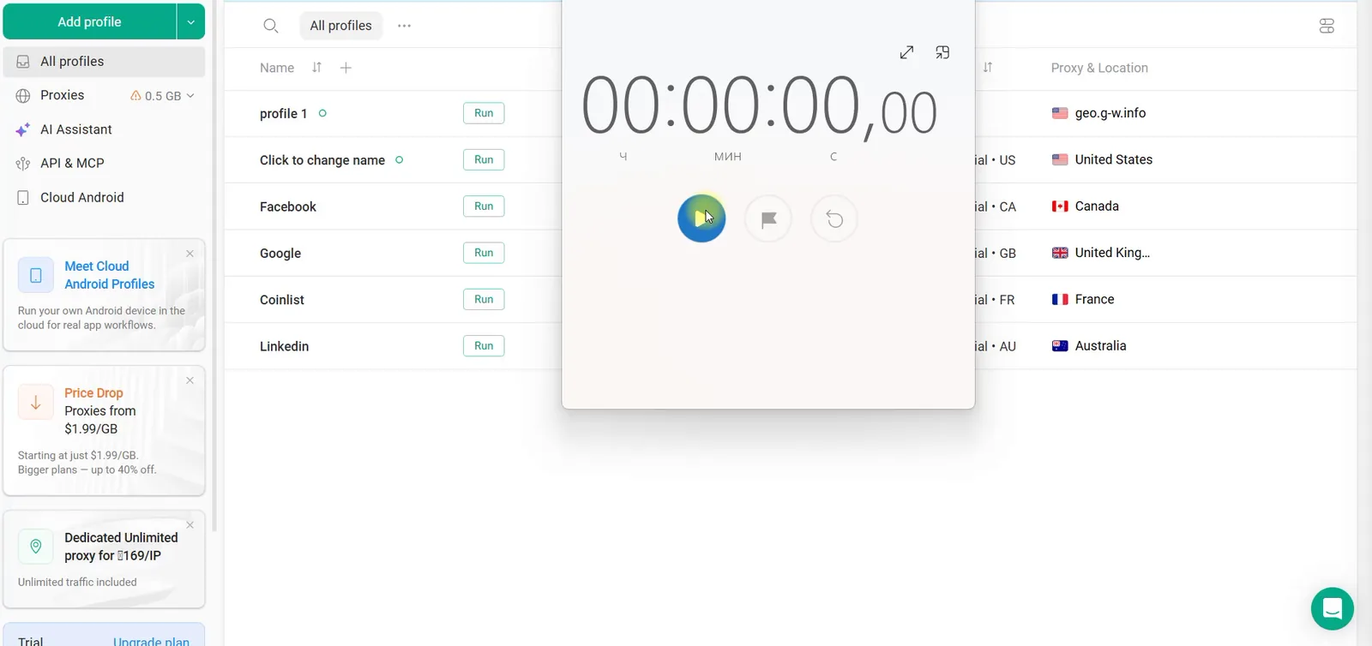The width and height of the screenshot is (1372, 646).
Task: Run the Click to change name profile
Action: click(484, 159)
